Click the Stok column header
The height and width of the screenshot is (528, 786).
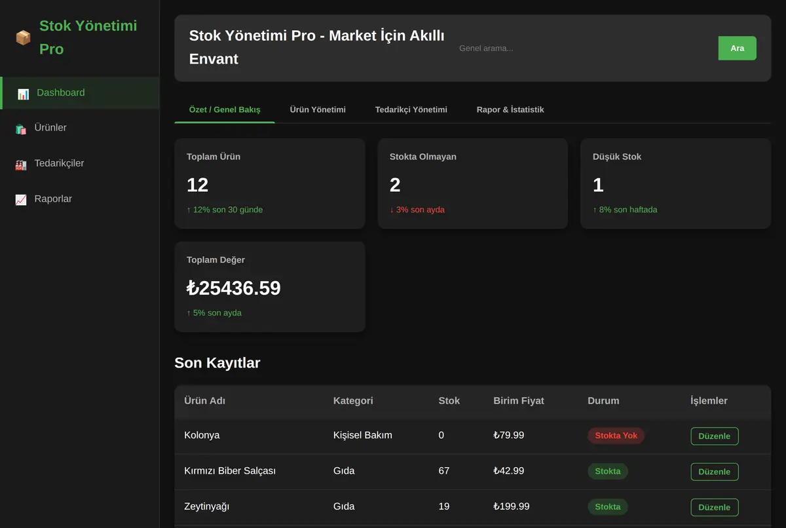449,401
